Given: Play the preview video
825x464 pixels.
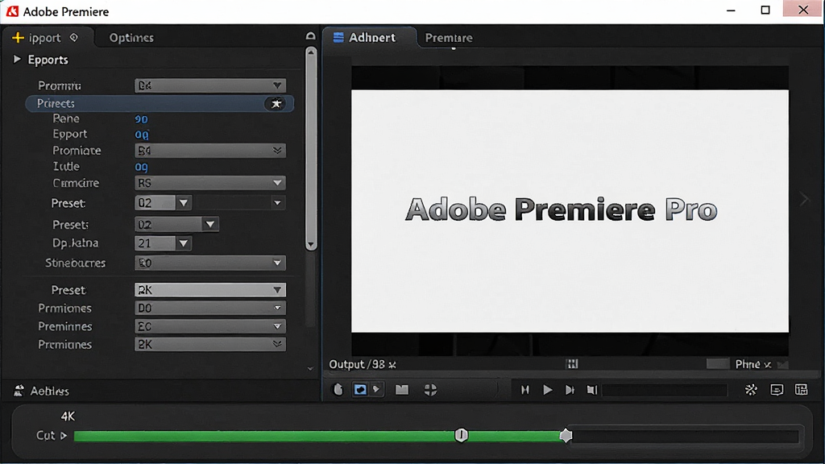Looking at the screenshot, I should (547, 390).
